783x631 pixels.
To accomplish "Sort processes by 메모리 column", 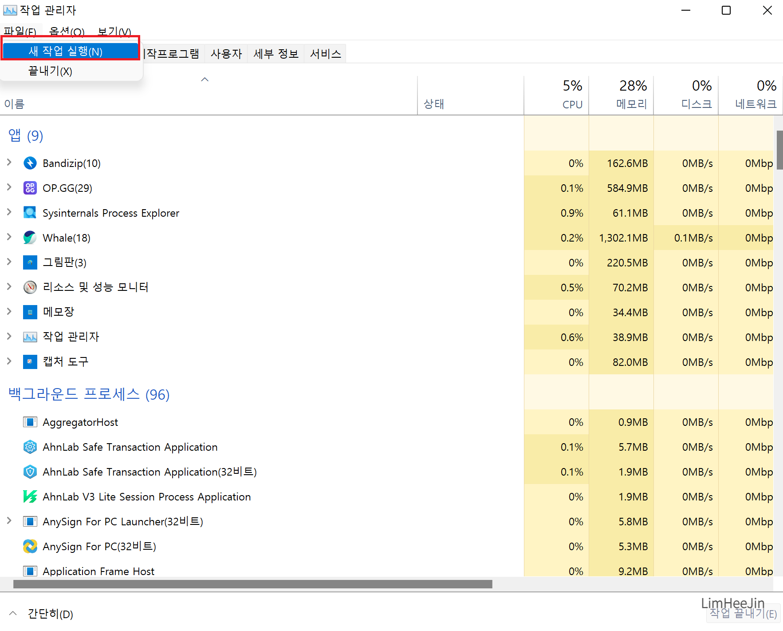I will 621,95.
